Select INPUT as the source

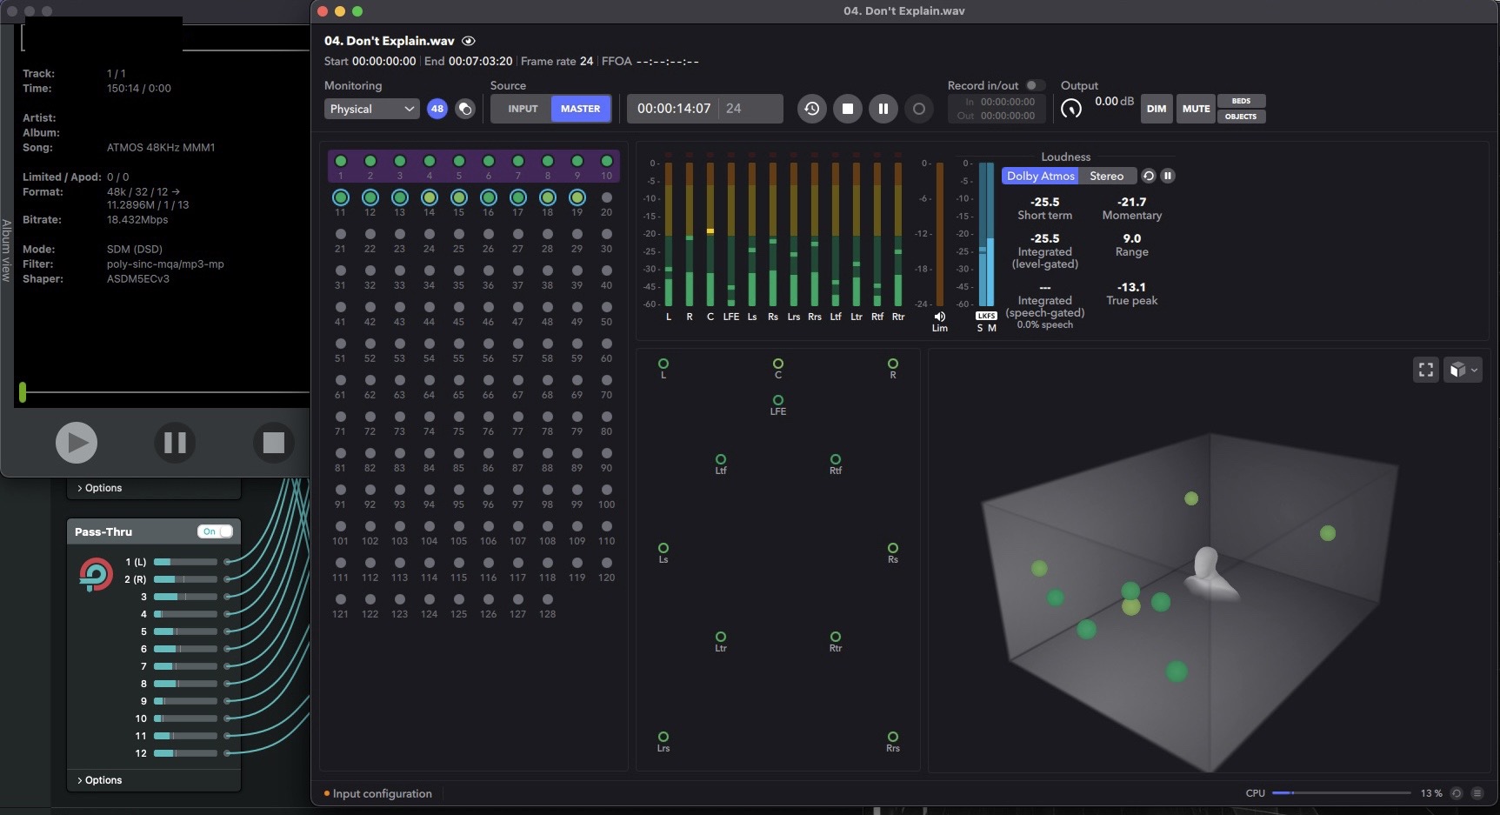(523, 109)
